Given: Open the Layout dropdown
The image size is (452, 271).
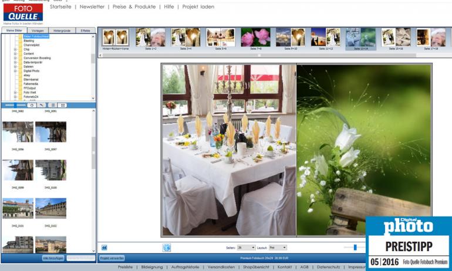Looking at the screenshot, I should [278, 248].
